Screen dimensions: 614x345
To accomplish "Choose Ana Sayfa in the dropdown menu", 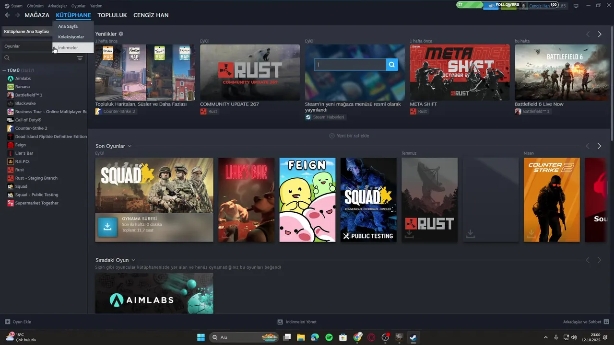I will 73,26.
